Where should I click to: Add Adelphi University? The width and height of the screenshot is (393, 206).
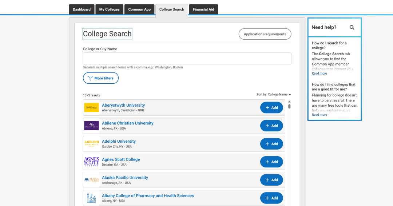click(271, 144)
